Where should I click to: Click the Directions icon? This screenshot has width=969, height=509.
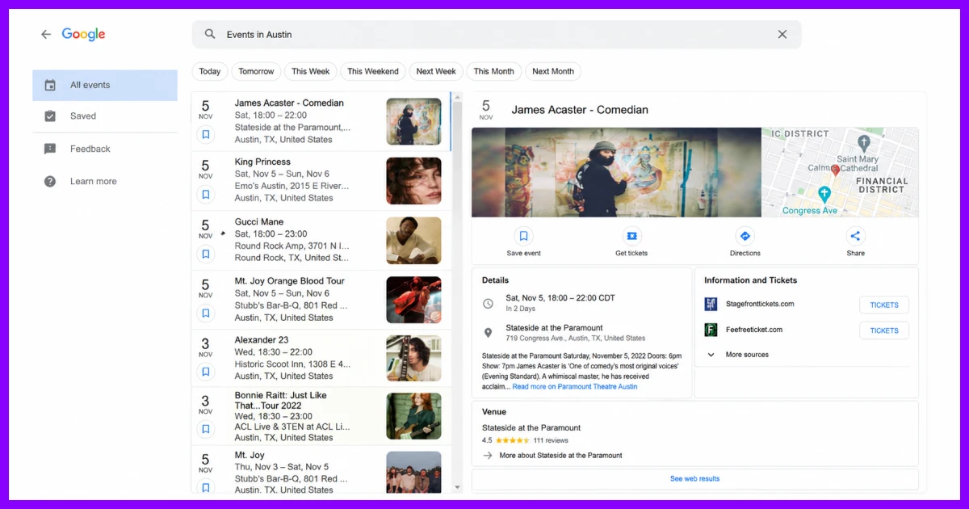point(745,236)
